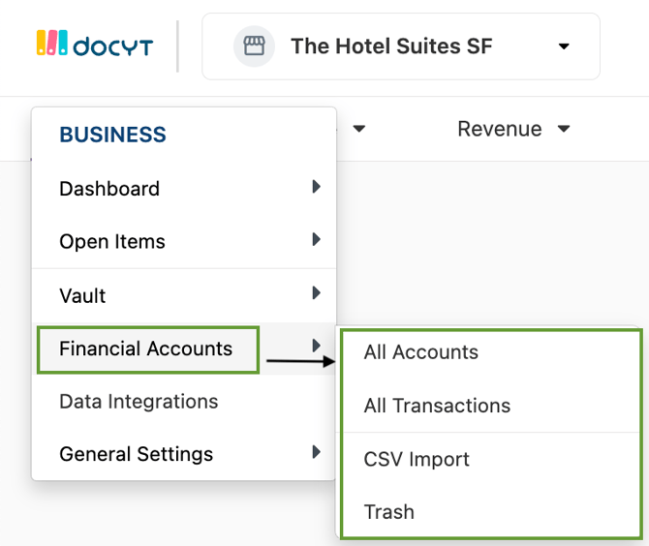Viewport: 649px width, 546px height.
Task: Click the Financial Accounts submenu arrow
Action: click(x=316, y=346)
